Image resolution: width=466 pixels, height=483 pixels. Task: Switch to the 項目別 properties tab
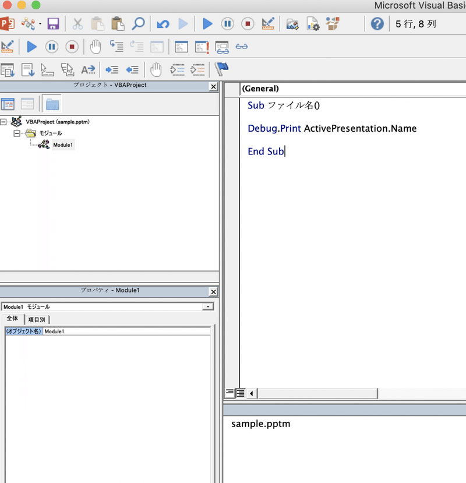(x=37, y=319)
